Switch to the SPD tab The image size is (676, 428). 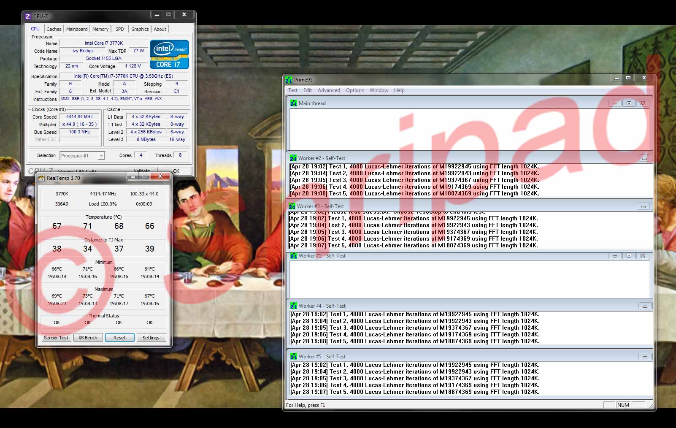click(x=120, y=29)
